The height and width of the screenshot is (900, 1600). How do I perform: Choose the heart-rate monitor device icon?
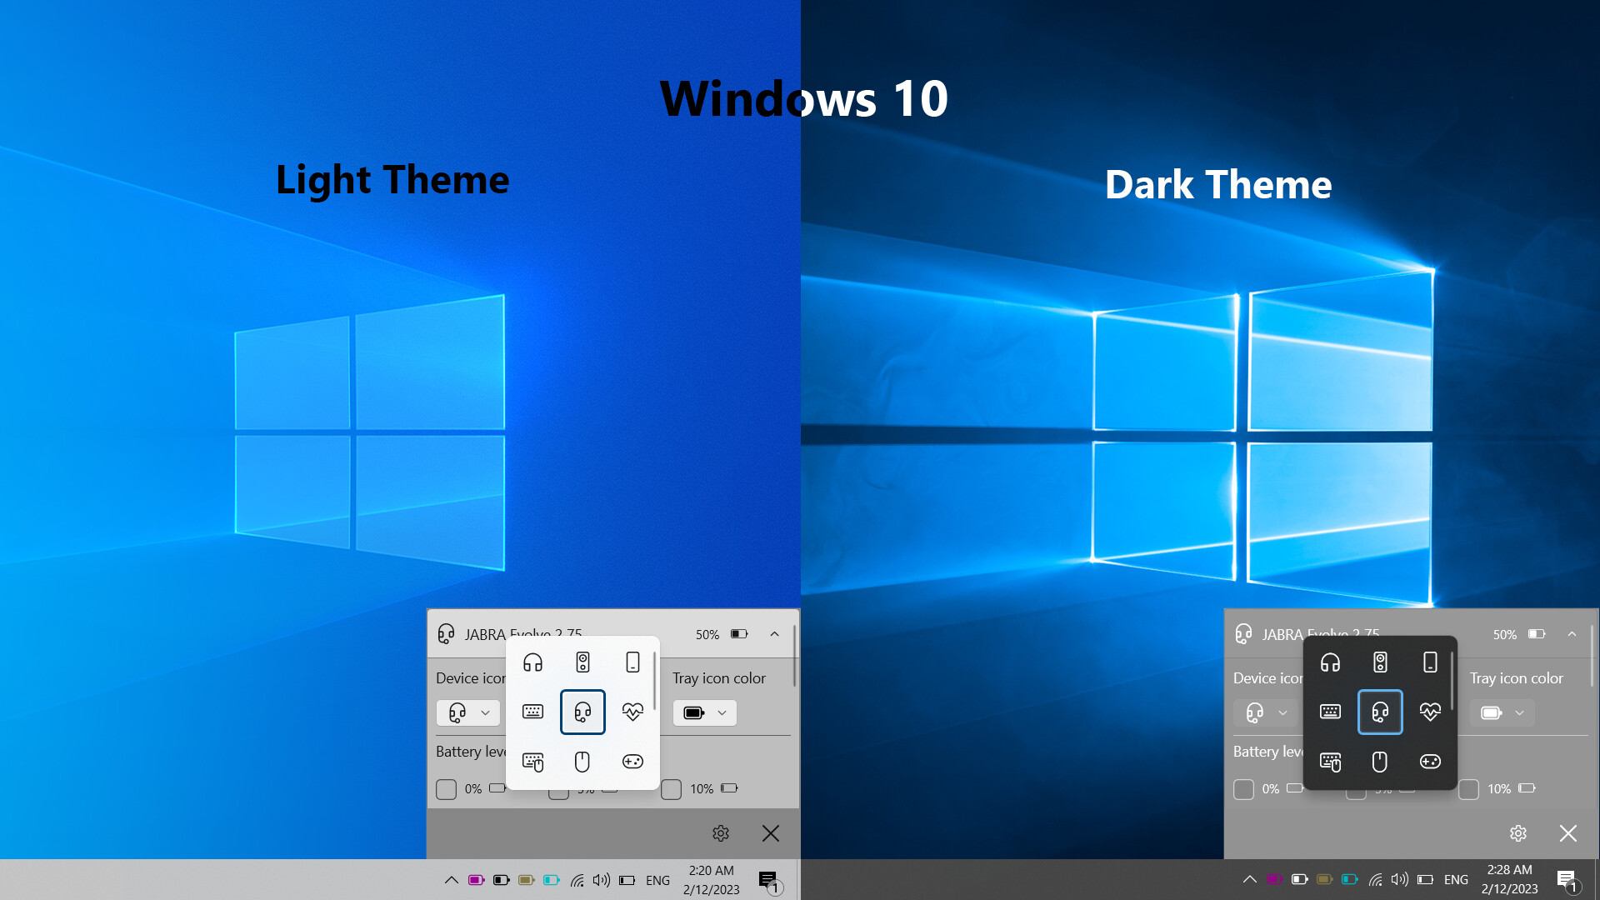[x=632, y=712]
